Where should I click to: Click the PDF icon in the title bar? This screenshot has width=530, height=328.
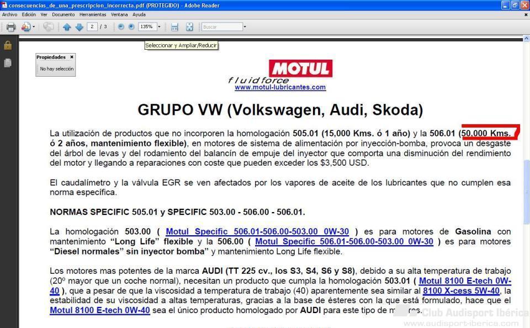click(x=4, y=5)
